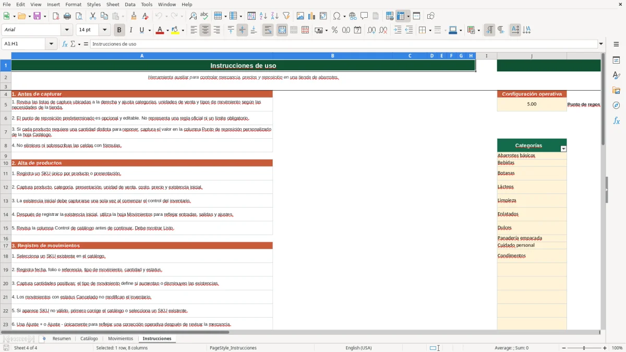Expand the formula bar
Image resolution: width=626 pixels, height=352 pixels.
[601, 44]
